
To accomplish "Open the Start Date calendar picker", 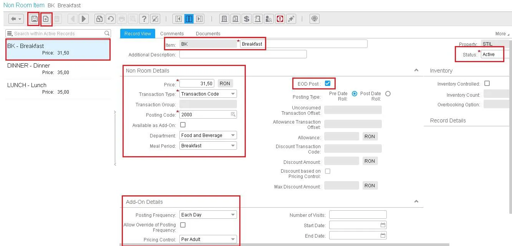I will [383, 225].
